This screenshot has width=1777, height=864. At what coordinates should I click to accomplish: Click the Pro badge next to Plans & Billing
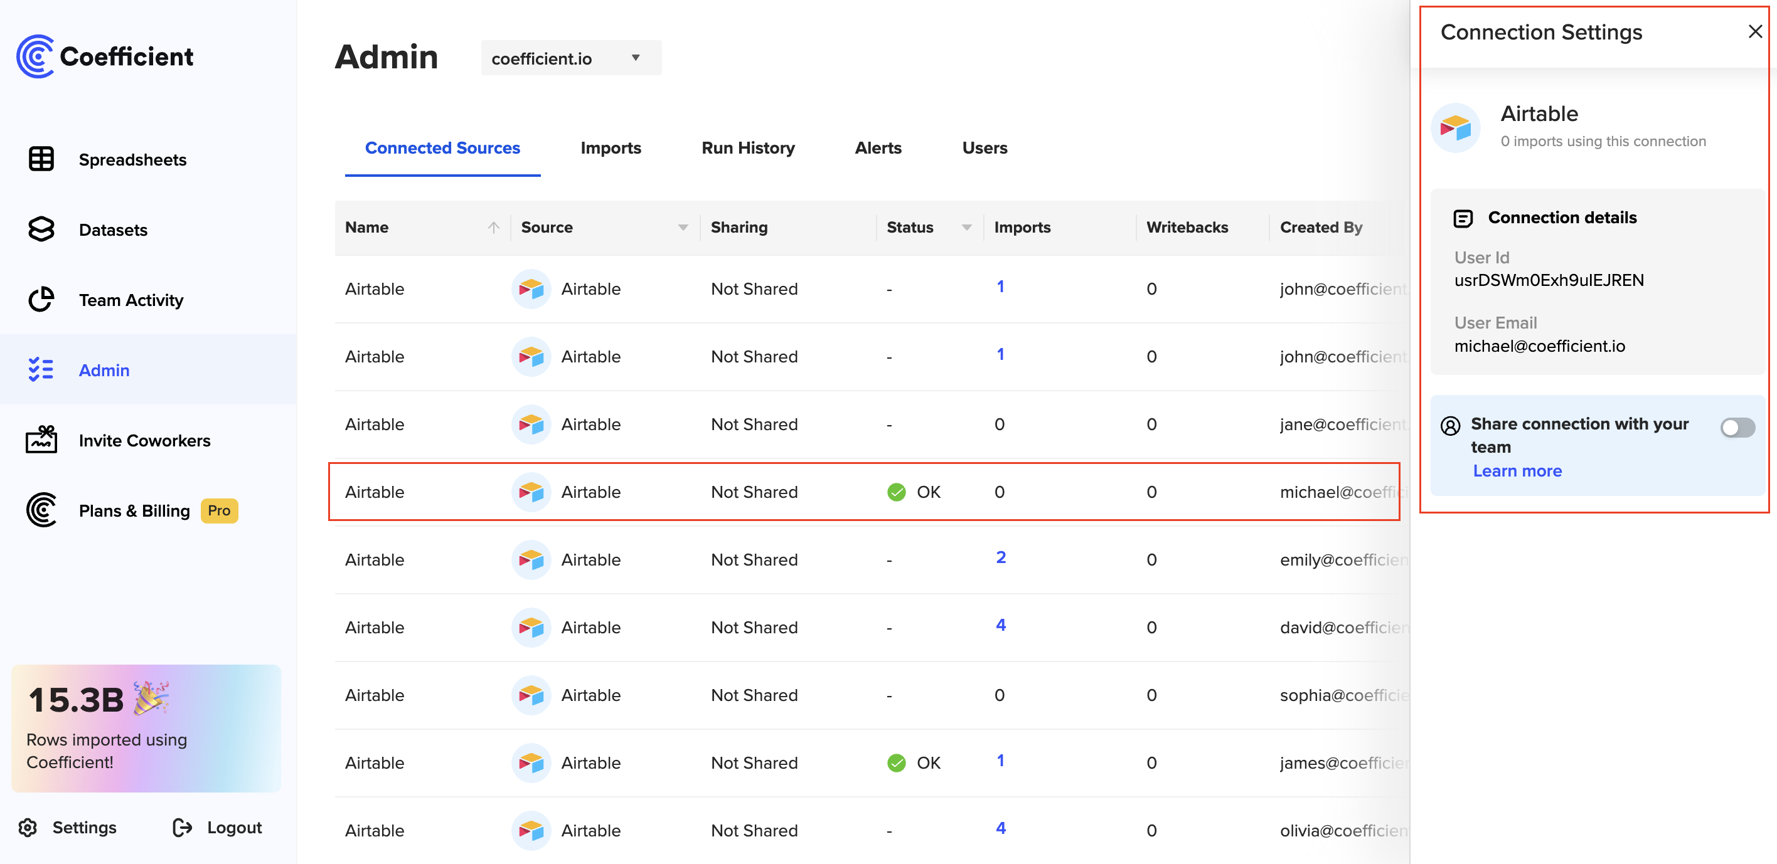point(219,510)
